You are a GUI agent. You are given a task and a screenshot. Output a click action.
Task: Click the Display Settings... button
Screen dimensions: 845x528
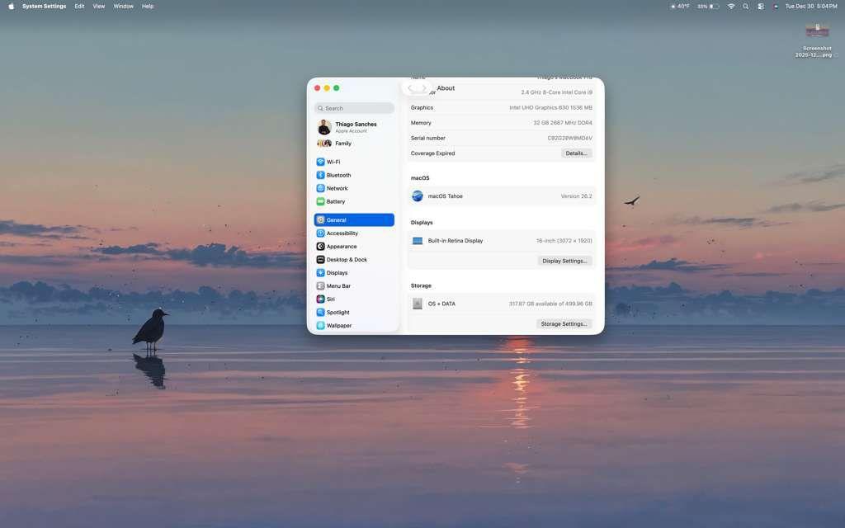point(564,261)
